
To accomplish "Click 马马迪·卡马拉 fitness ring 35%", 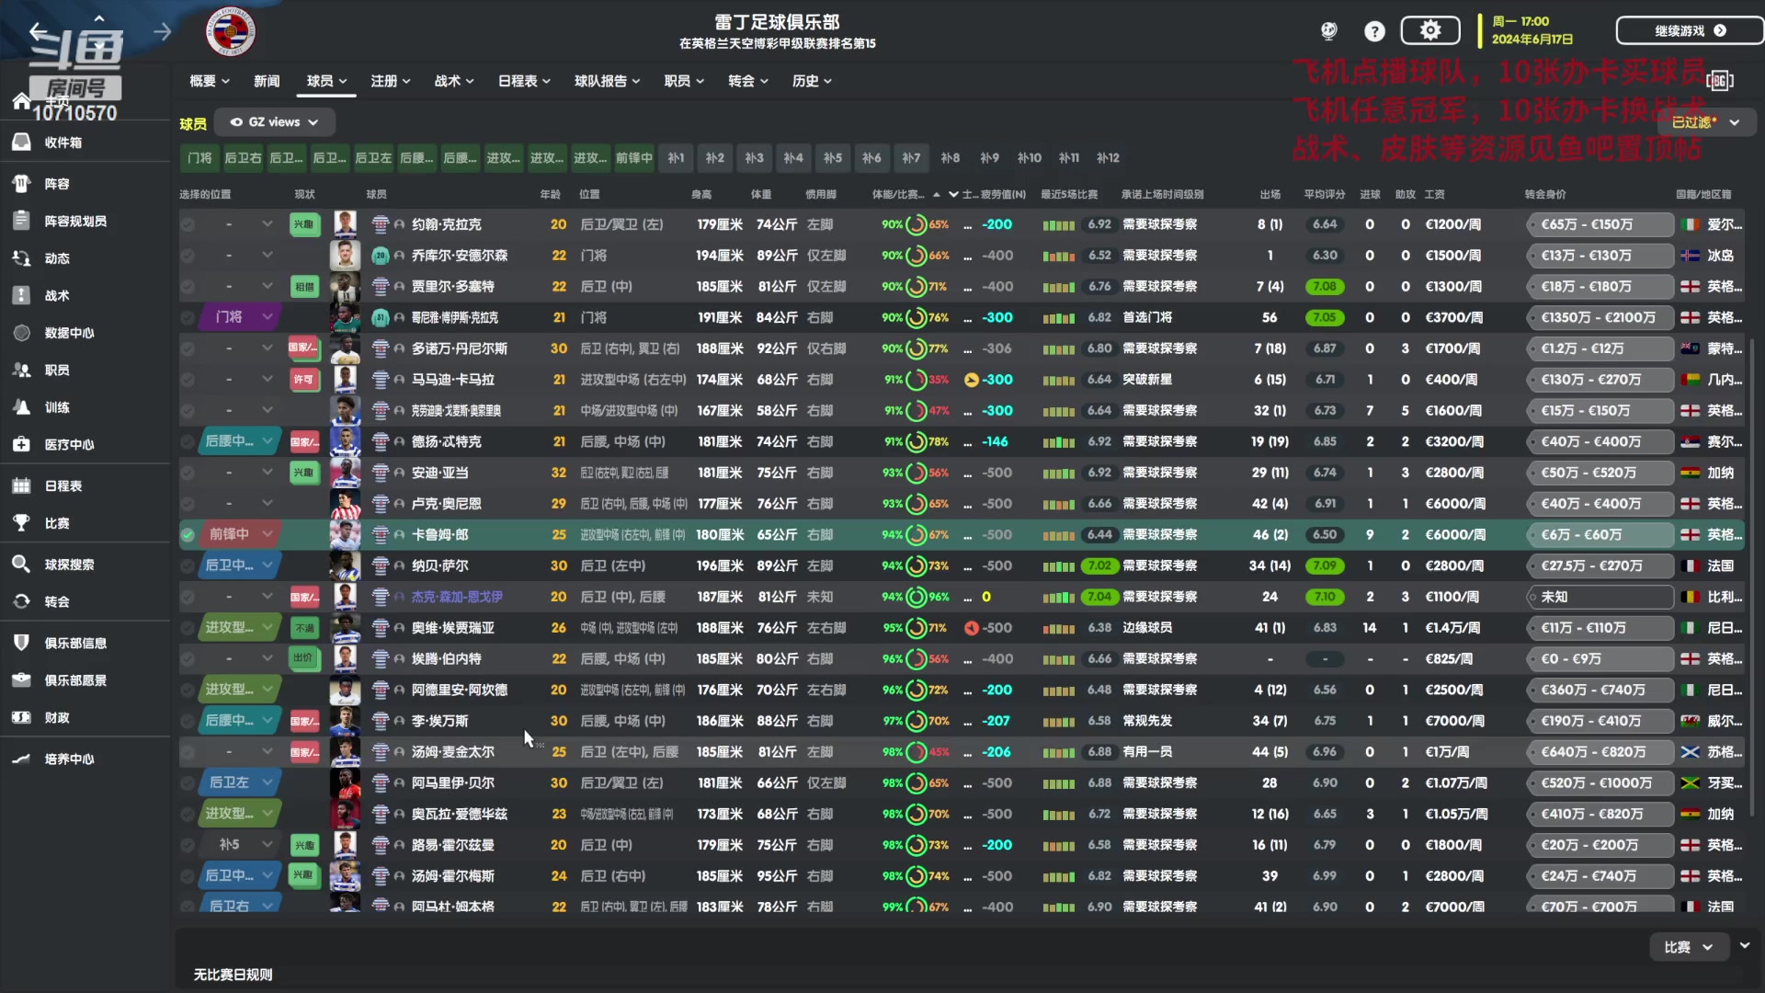I will pos(916,380).
